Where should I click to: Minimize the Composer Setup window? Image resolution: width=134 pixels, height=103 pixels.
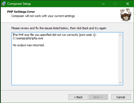pos(103,4)
